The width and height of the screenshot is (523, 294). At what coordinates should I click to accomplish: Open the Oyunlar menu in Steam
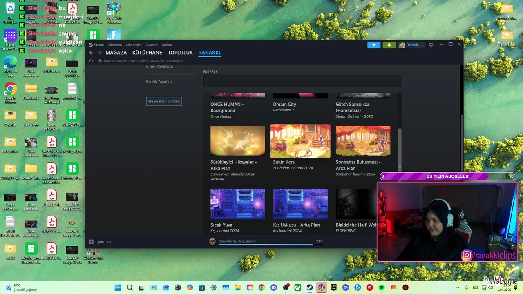[152, 45]
